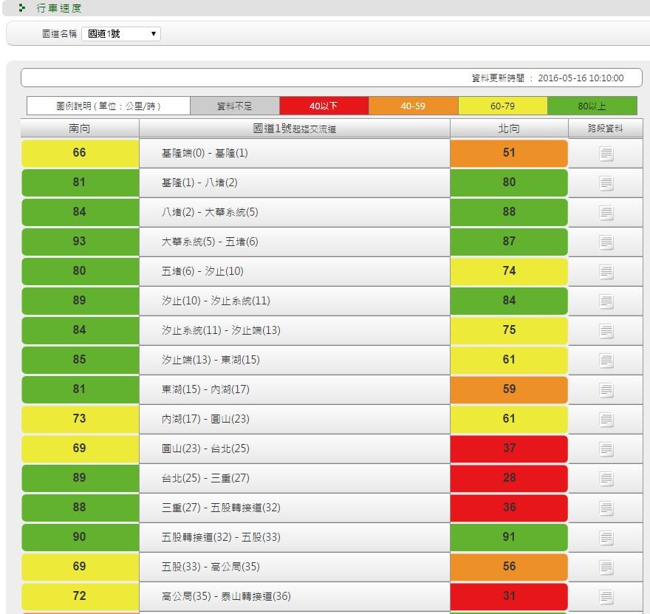Click section data icon for 五股(33) - 高公局(35)
Screen dimensions: 650x614
606,567
